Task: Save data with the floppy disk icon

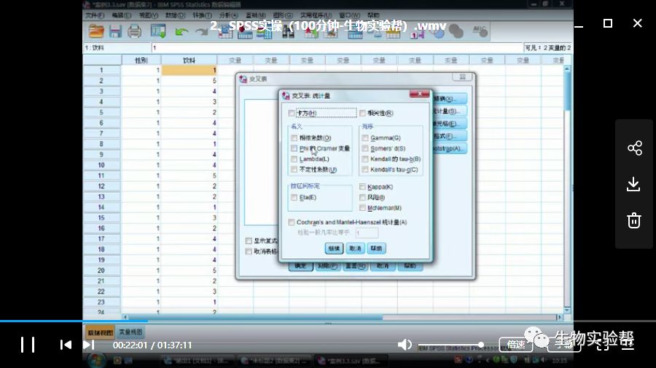Action: click(115, 31)
